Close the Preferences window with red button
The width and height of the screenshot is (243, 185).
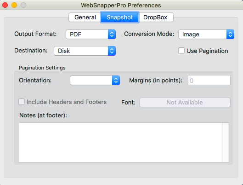(5, 5)
